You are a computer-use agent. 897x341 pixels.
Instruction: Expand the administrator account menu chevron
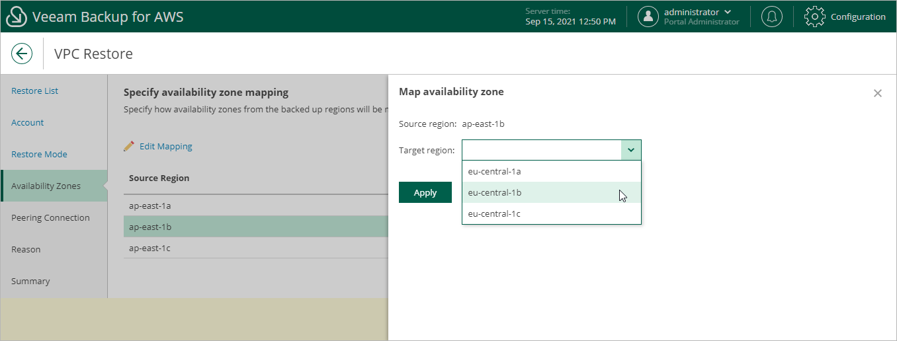728,12
